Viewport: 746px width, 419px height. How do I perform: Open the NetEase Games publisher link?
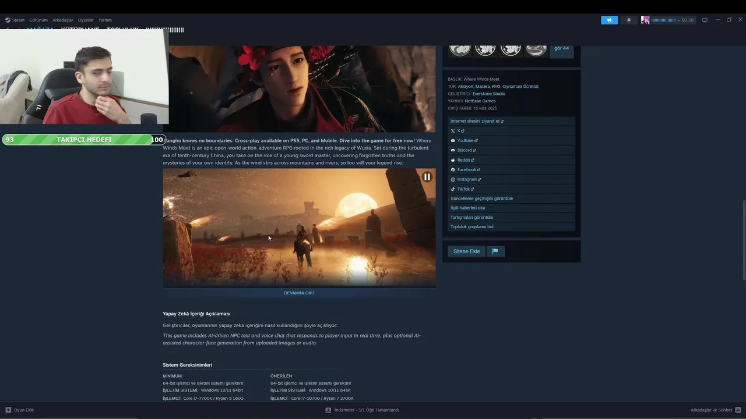(480, 101)
